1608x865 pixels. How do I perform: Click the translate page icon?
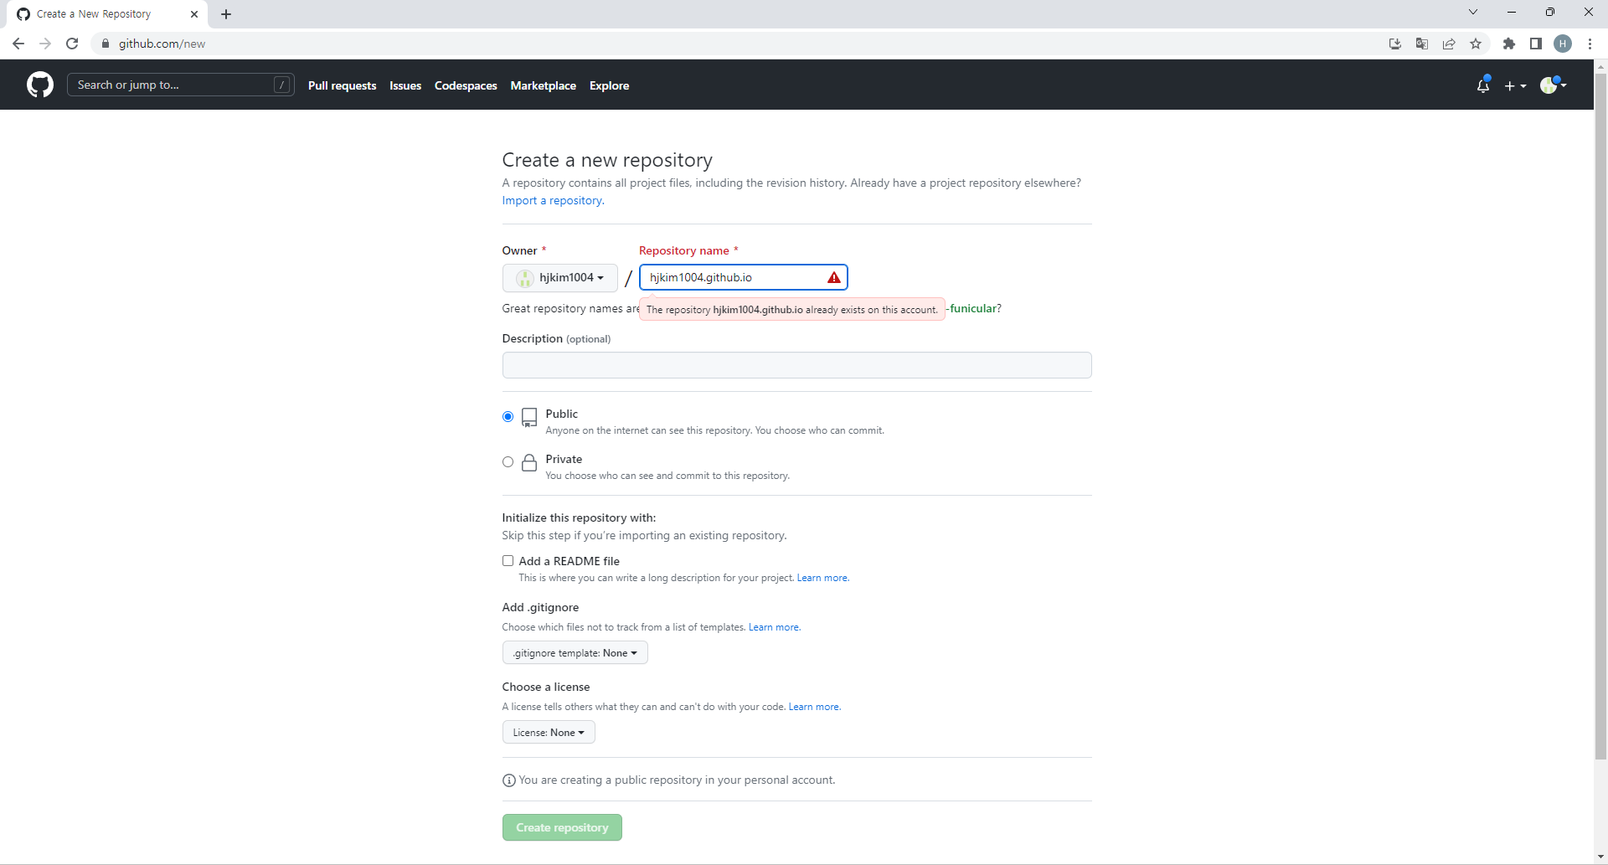click(1422, 44)
